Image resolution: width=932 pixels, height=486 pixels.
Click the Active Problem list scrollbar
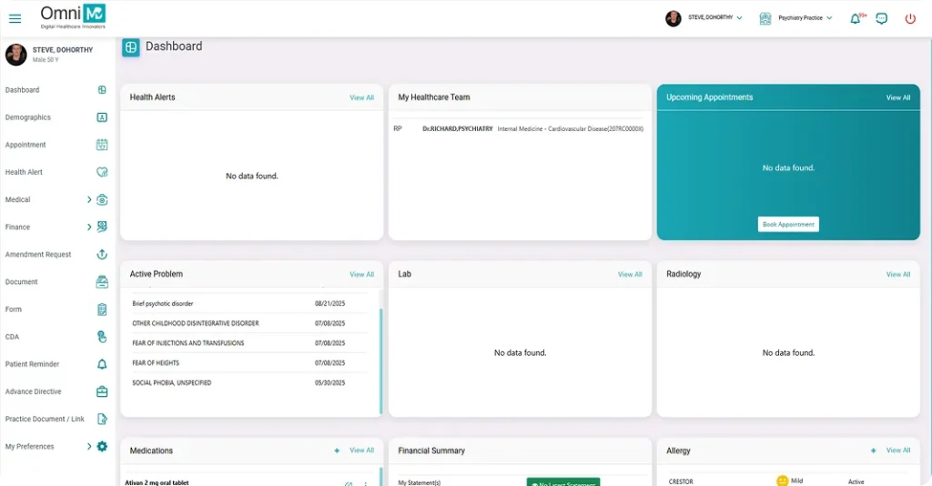380,359
